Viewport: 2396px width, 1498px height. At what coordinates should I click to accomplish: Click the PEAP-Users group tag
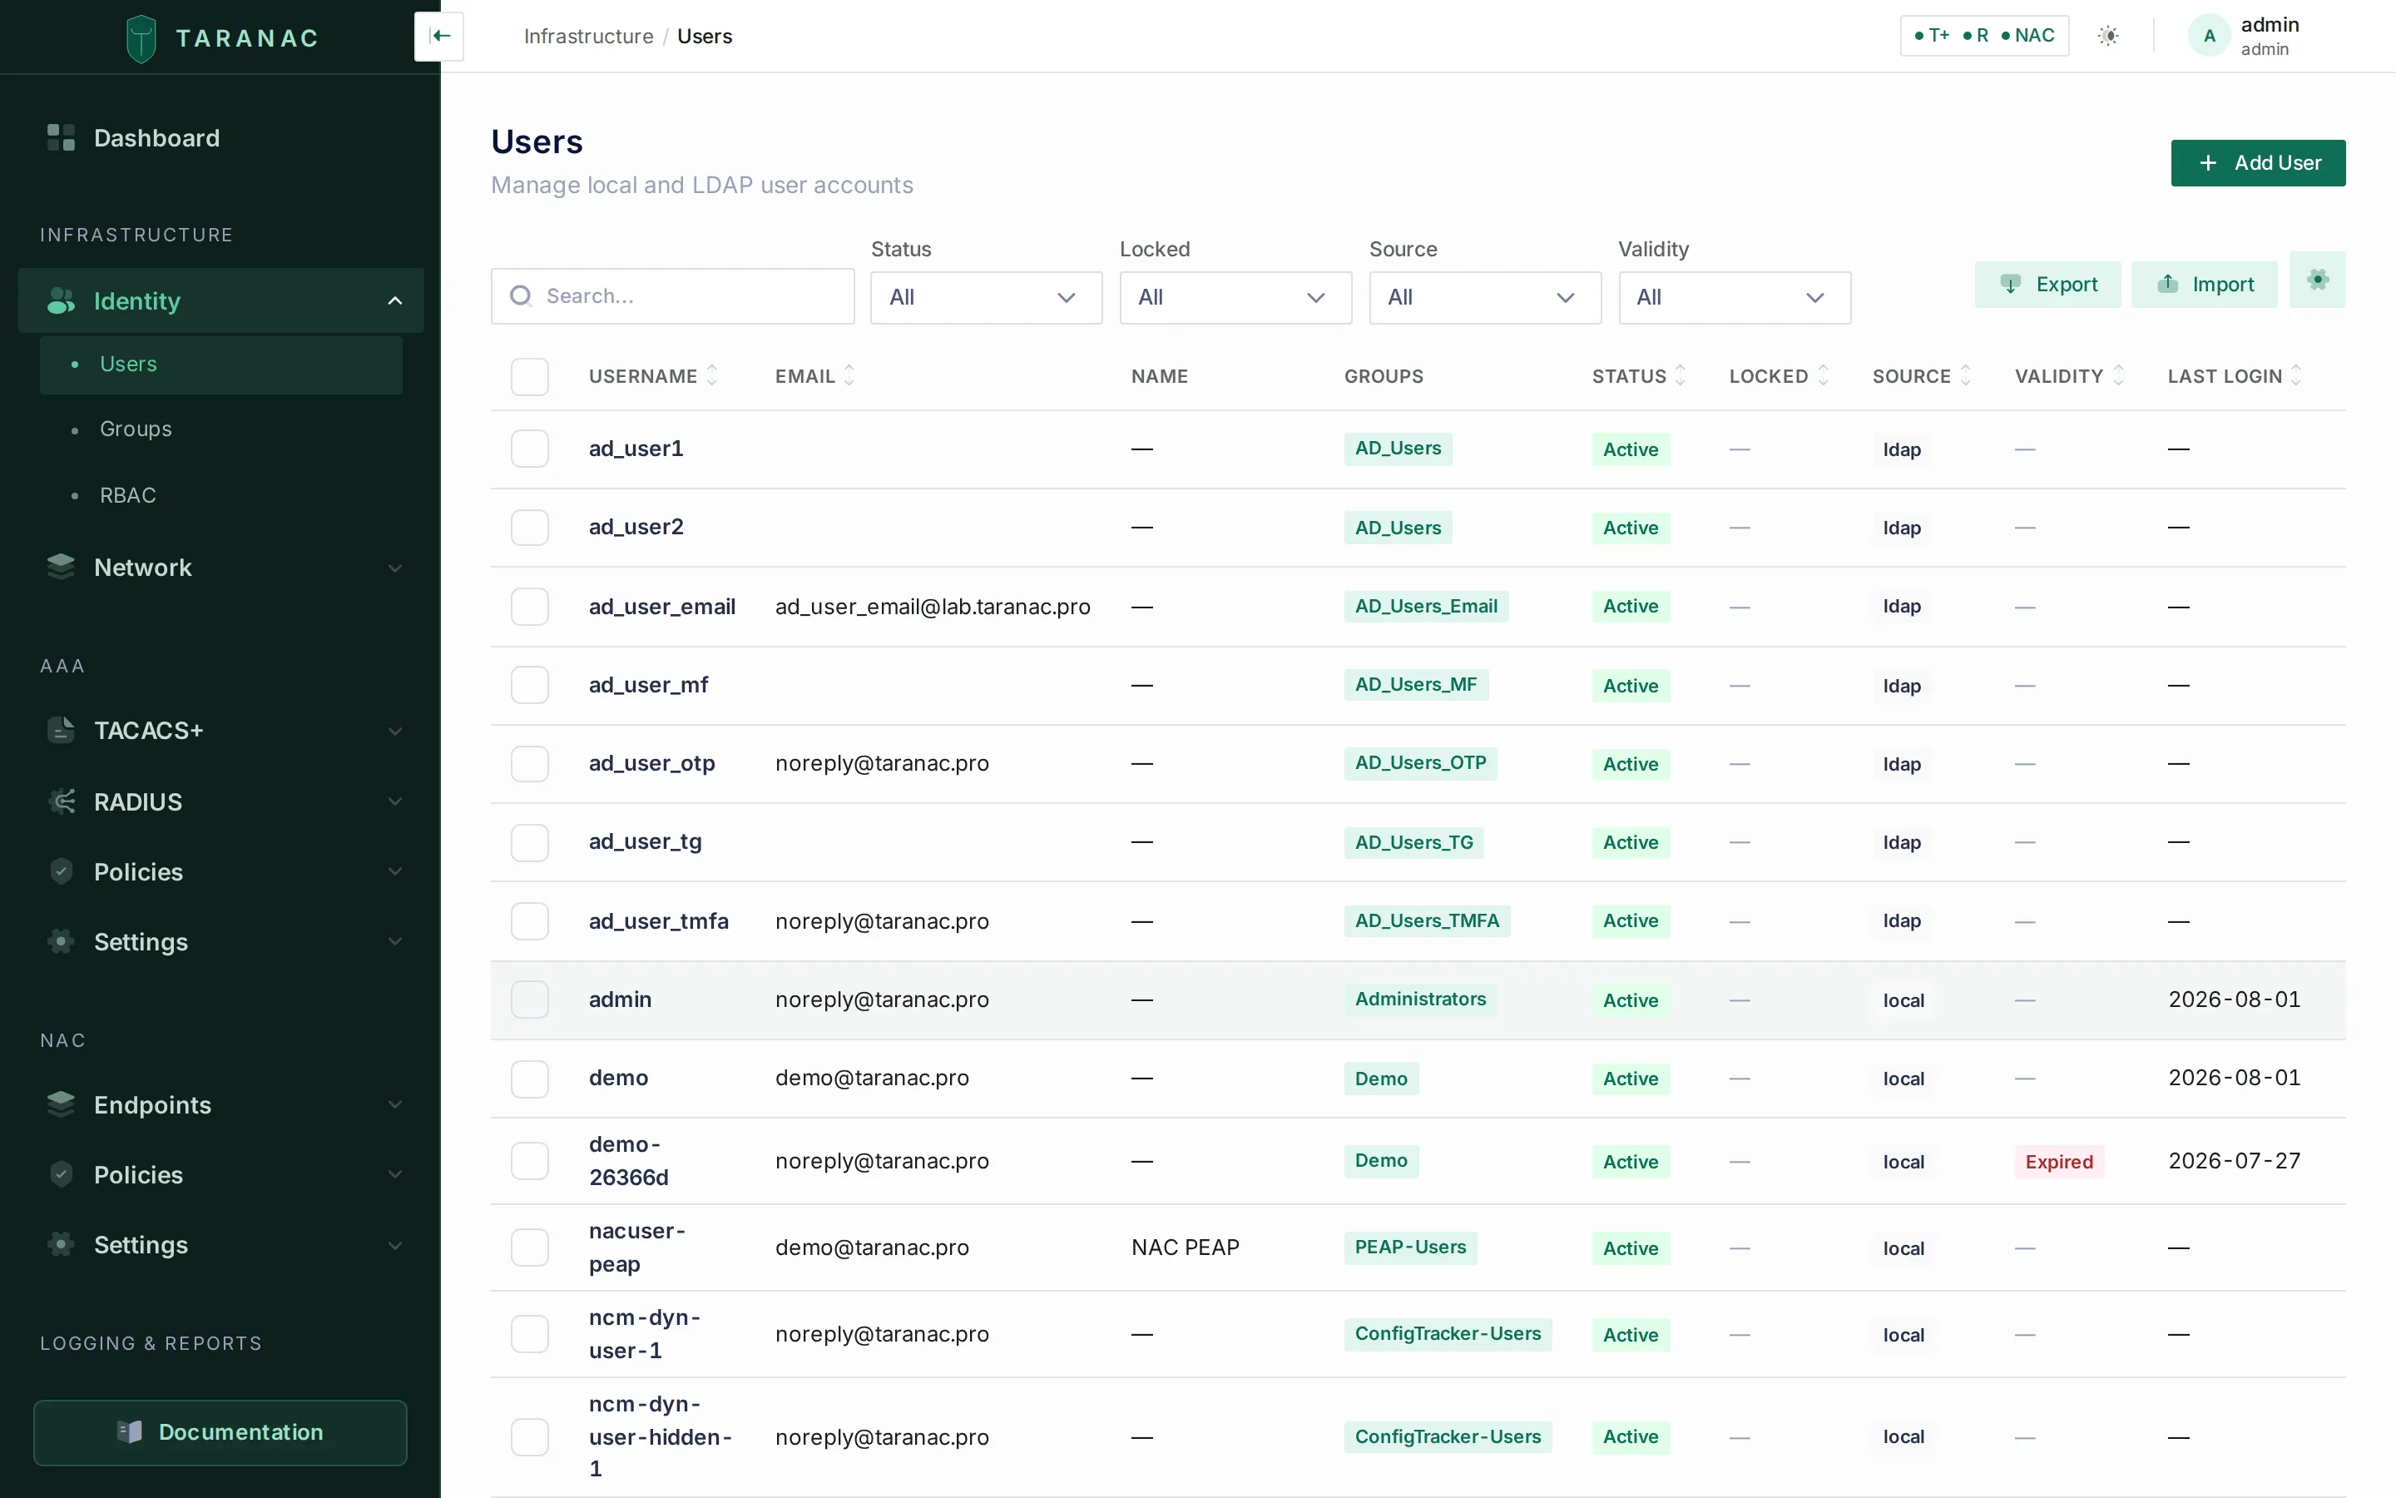(1410, 1247)
